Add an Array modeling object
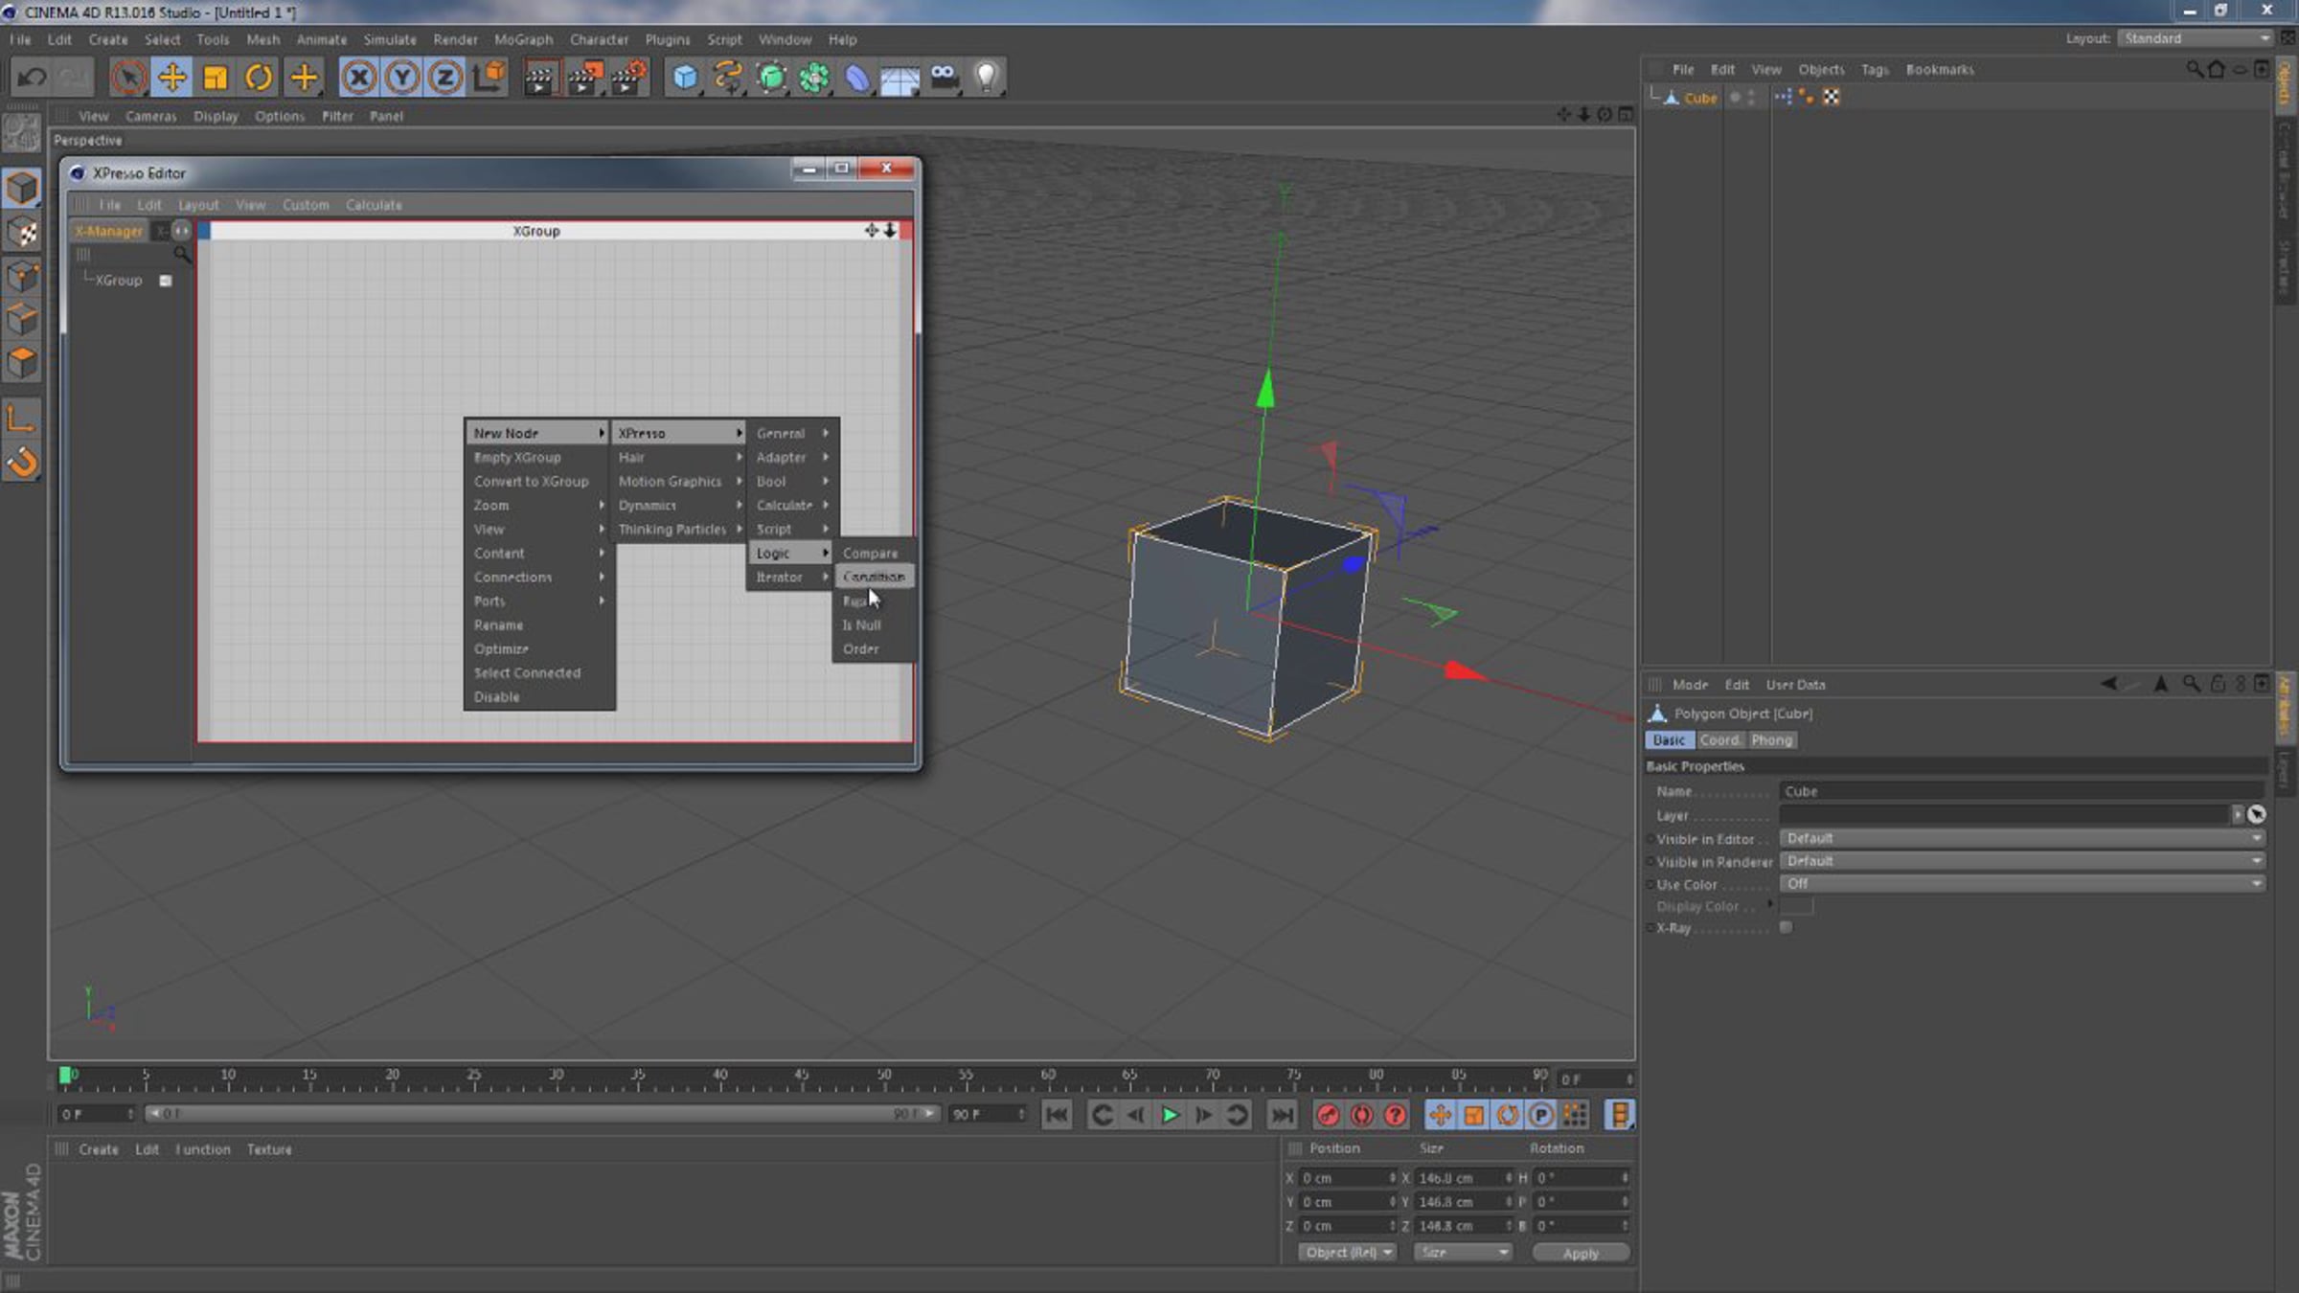Screen dimensions: 2299x1293 click(x=814, y=77)
